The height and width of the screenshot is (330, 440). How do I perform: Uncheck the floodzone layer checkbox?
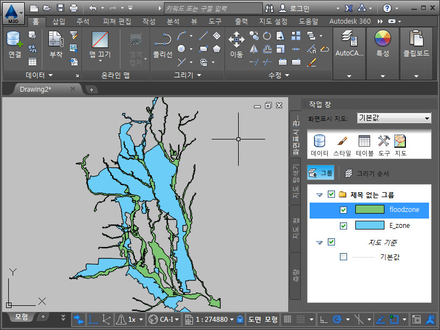click(344, 210)
